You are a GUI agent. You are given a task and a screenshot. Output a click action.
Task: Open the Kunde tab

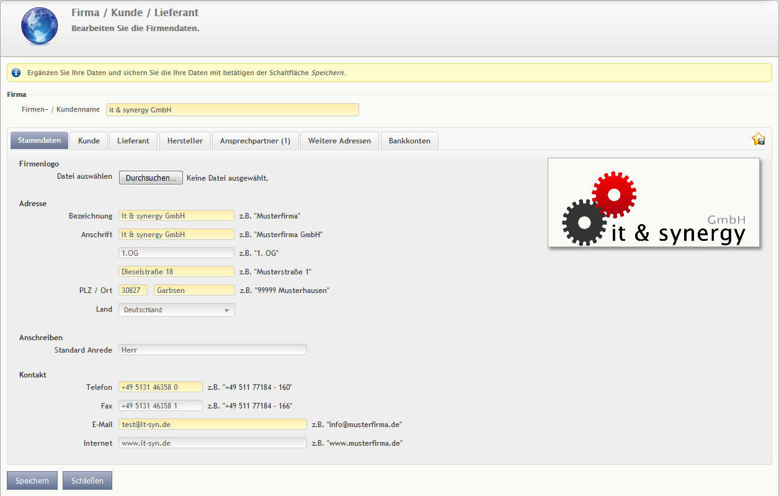(89, 141)
